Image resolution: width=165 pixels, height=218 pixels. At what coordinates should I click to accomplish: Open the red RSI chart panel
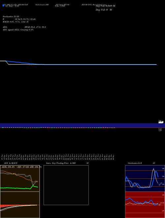coord(145,205)
